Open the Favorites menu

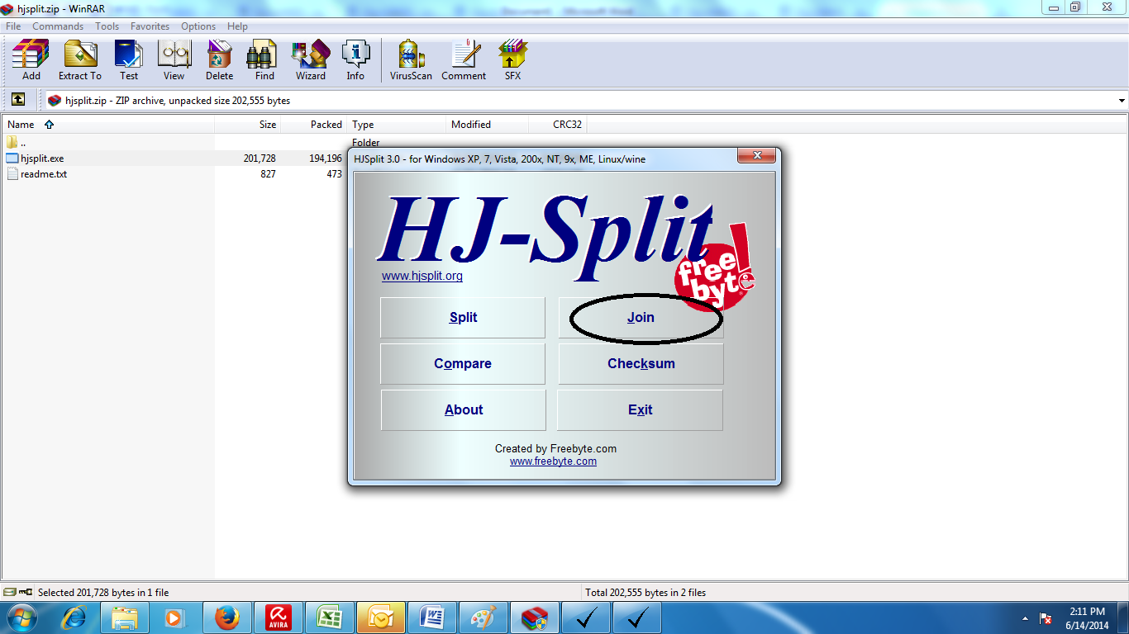(x=150, y=26)
